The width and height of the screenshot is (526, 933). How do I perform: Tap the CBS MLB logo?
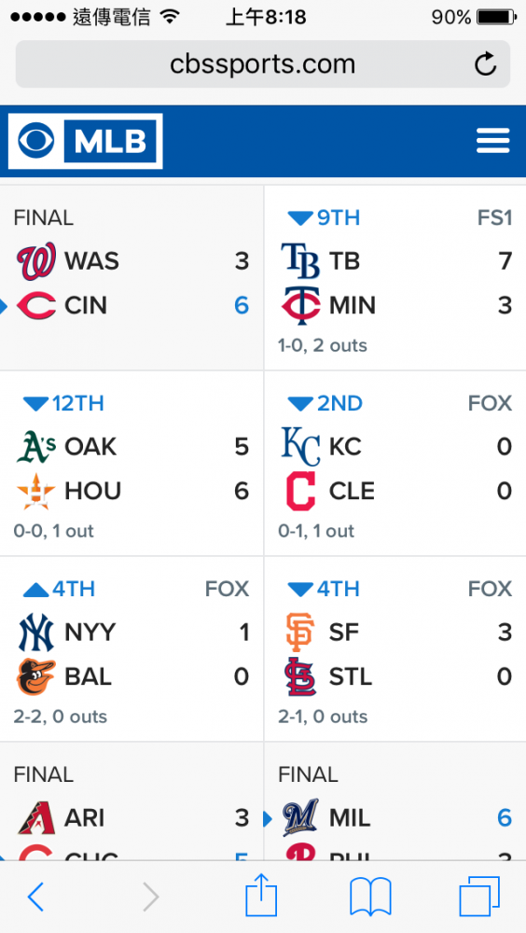tap(85, 141)
